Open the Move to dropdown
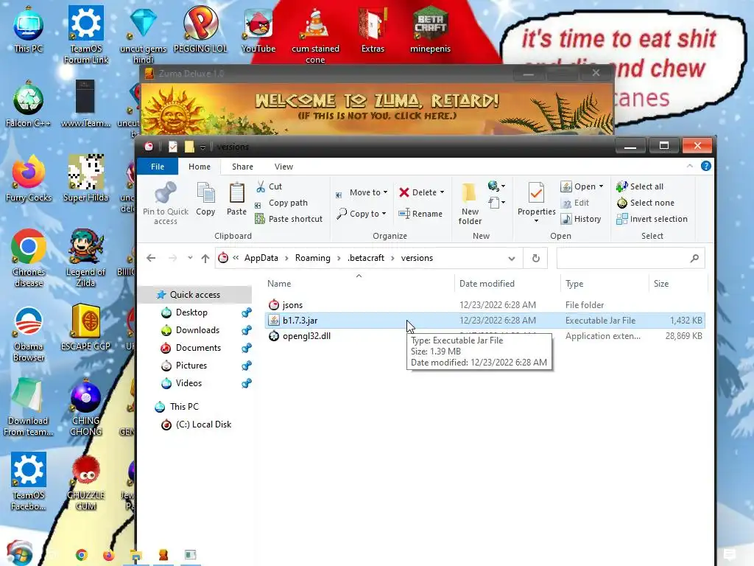This screenshot has height=566, width=754. [362, 192]
